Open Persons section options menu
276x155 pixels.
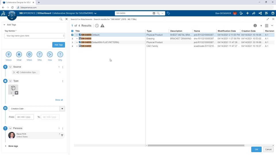(x=63, y=129)
